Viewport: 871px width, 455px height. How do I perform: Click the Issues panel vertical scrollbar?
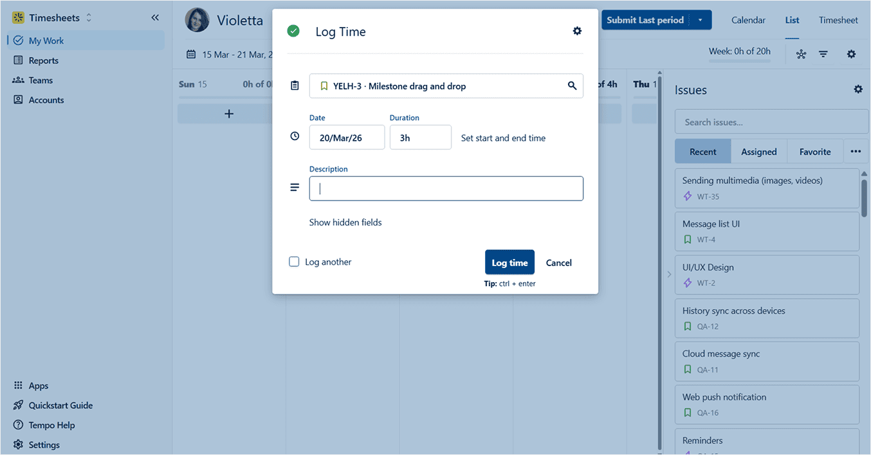[864, 198]
